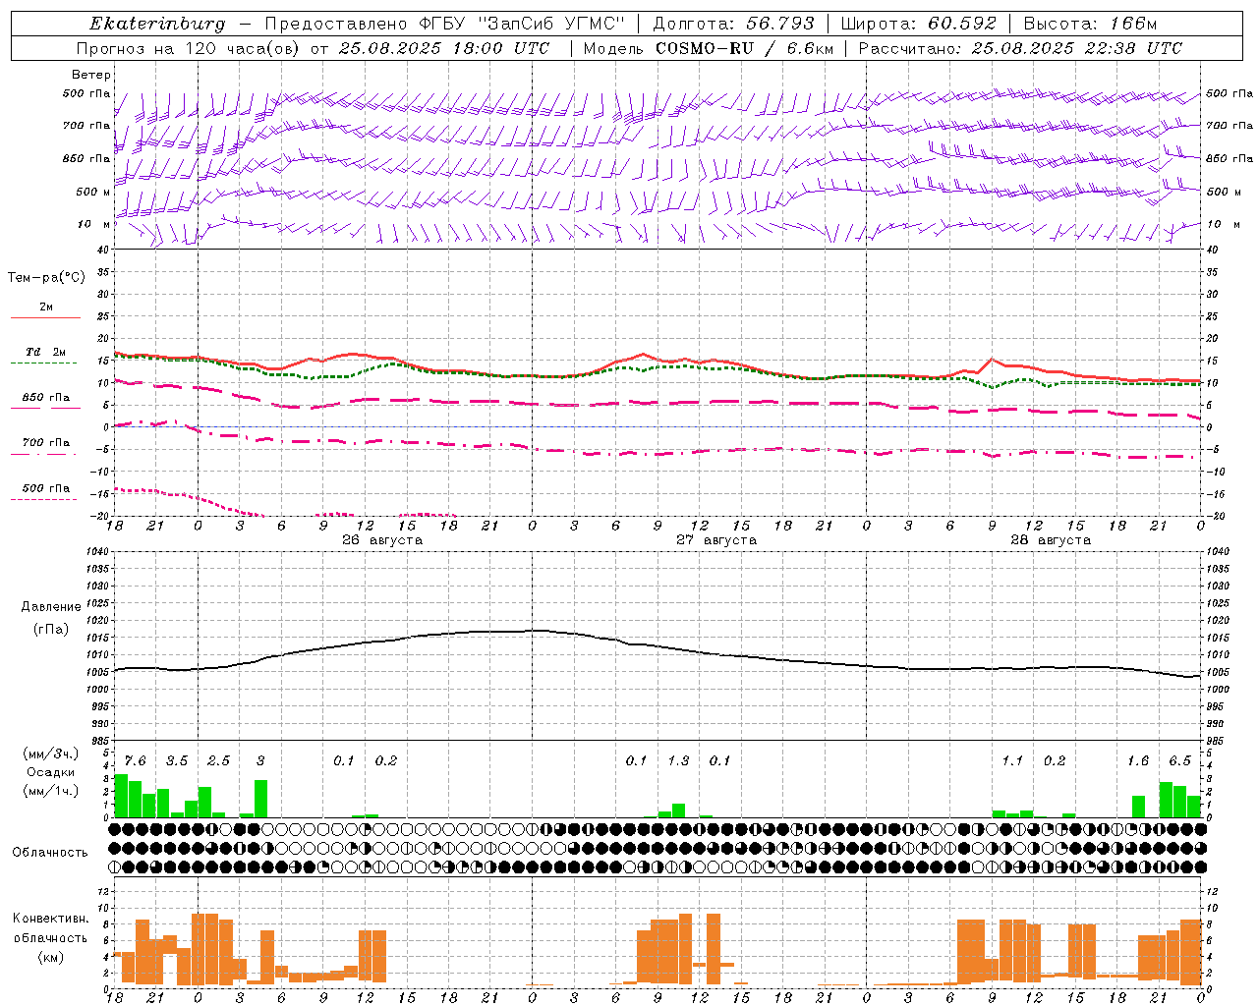Screen dimensions: 1258x1006
Task: Select the 'Широта: 60.592' header field
Action: [918, 24]
